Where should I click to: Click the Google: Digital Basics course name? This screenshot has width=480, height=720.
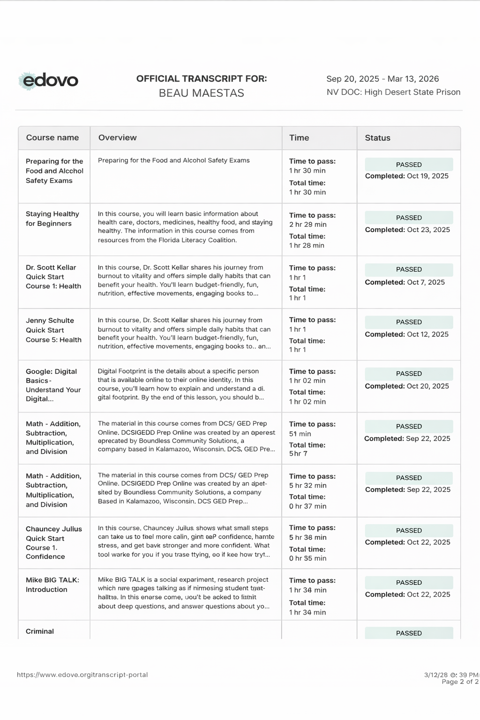pyautogui.click(x=53, y=385)
